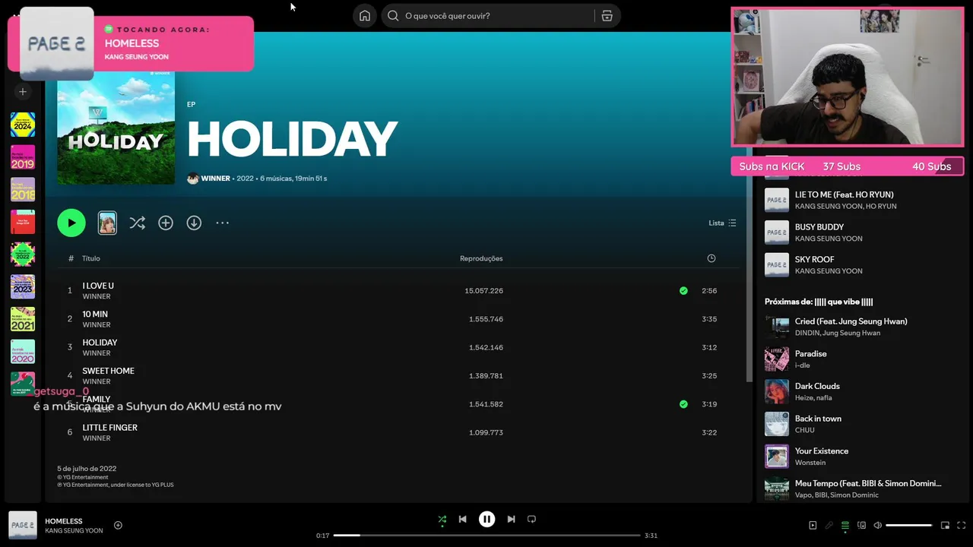Add HOLIDAY EP to library with plus icon

point(166,223)
